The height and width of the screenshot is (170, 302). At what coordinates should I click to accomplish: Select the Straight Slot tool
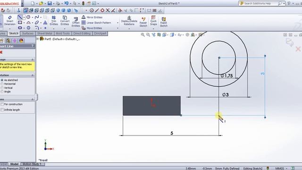coord(20,28)
